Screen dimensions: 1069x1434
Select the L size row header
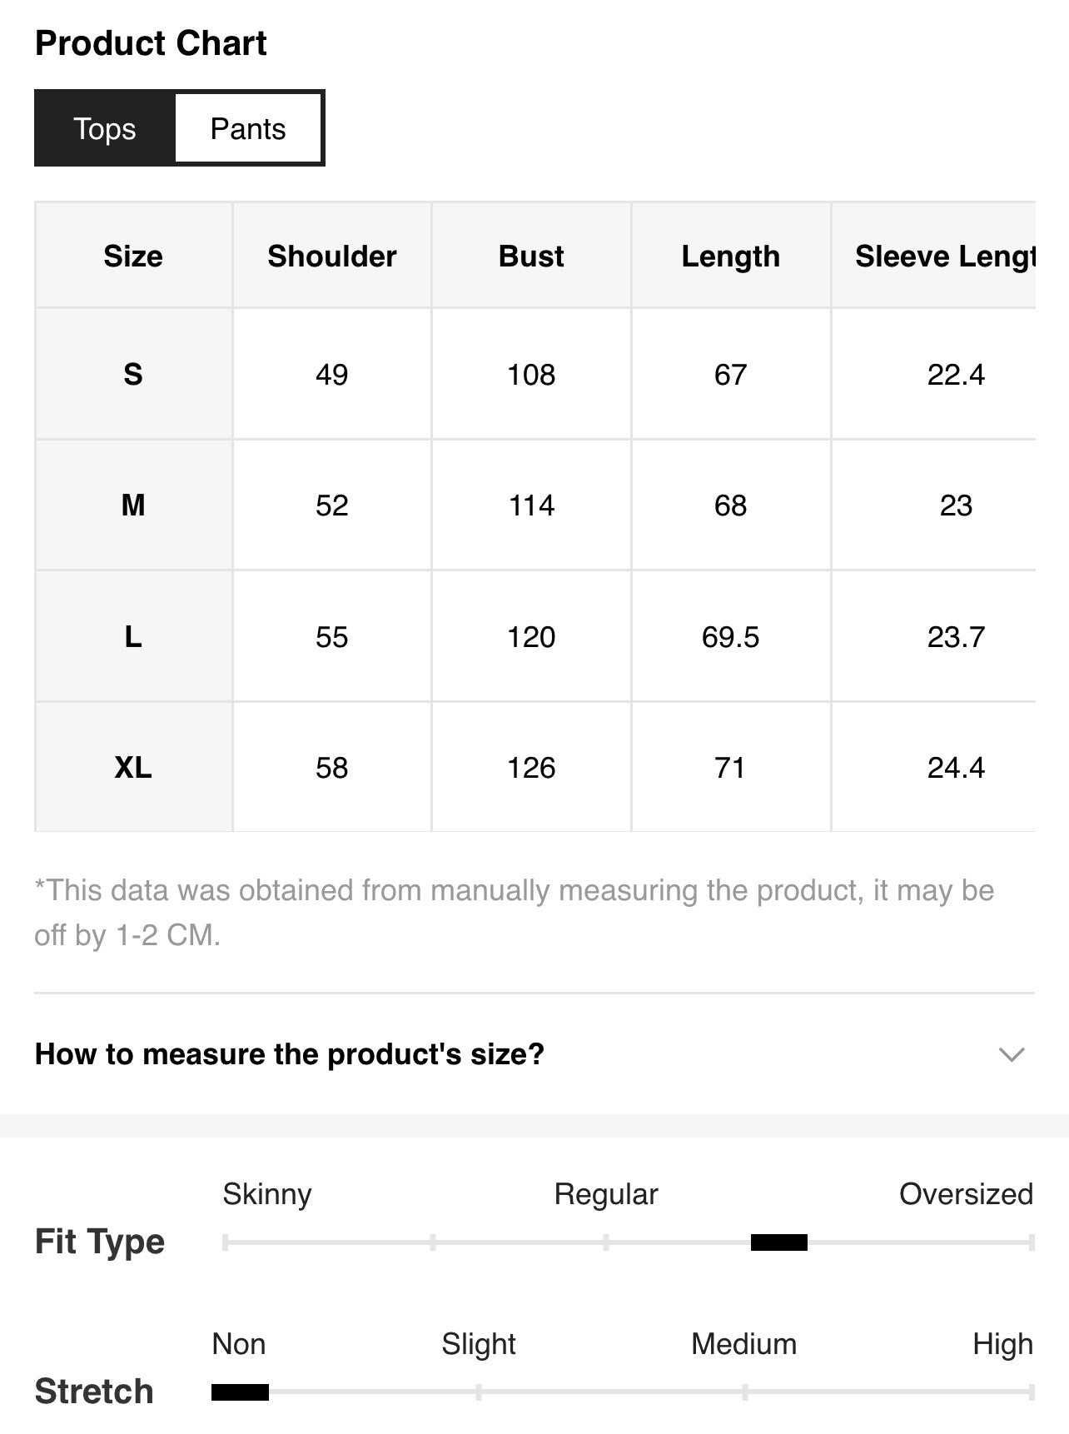(x=133, y=636)
